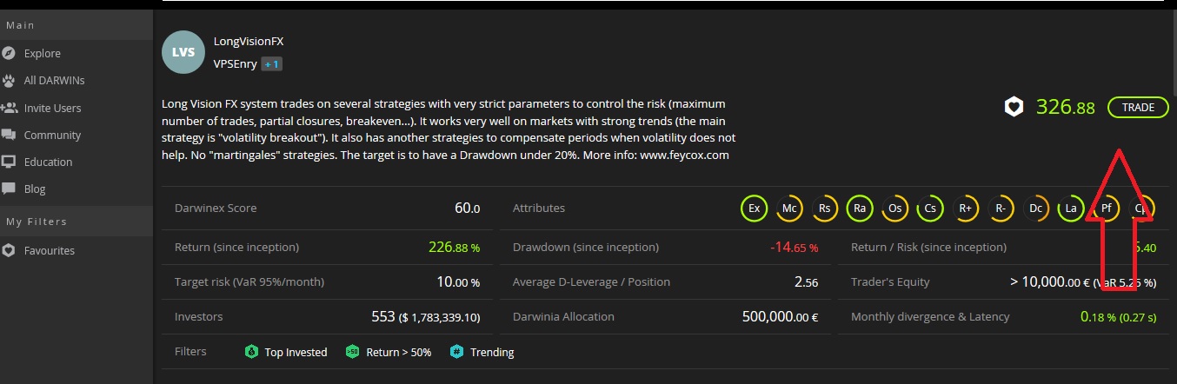
Task: Click the La attribute circle icon
Action: 1071,209
